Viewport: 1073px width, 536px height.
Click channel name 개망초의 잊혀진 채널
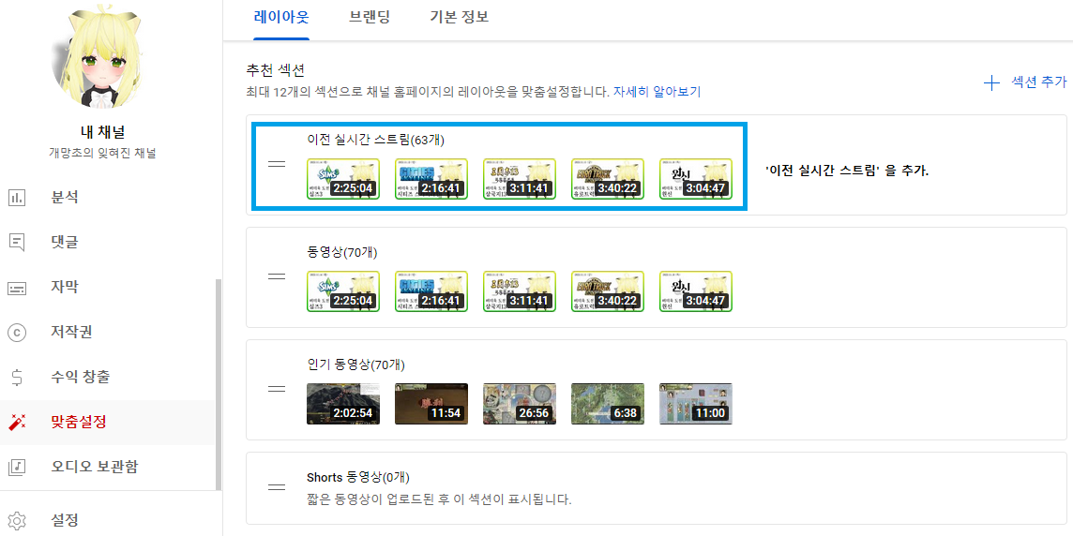[102, 153]
